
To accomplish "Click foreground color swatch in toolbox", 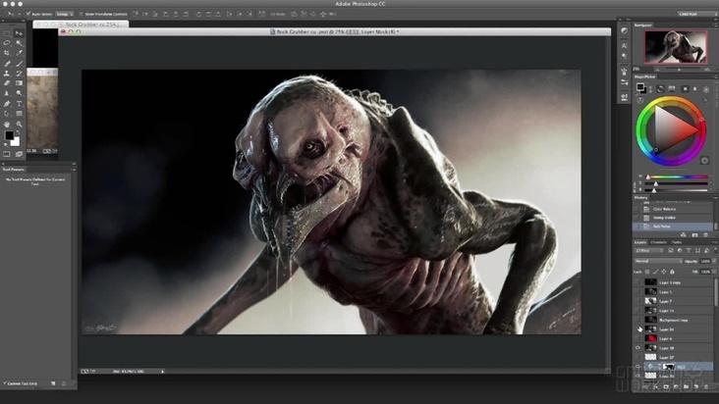I will (x=9, y=135).
